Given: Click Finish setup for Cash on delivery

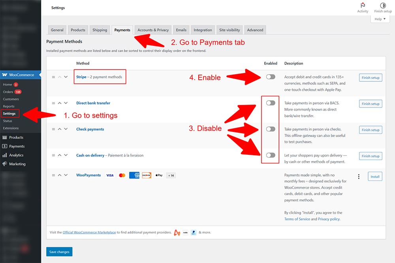Looking at the screenshot, I should (x=371, y=156).
